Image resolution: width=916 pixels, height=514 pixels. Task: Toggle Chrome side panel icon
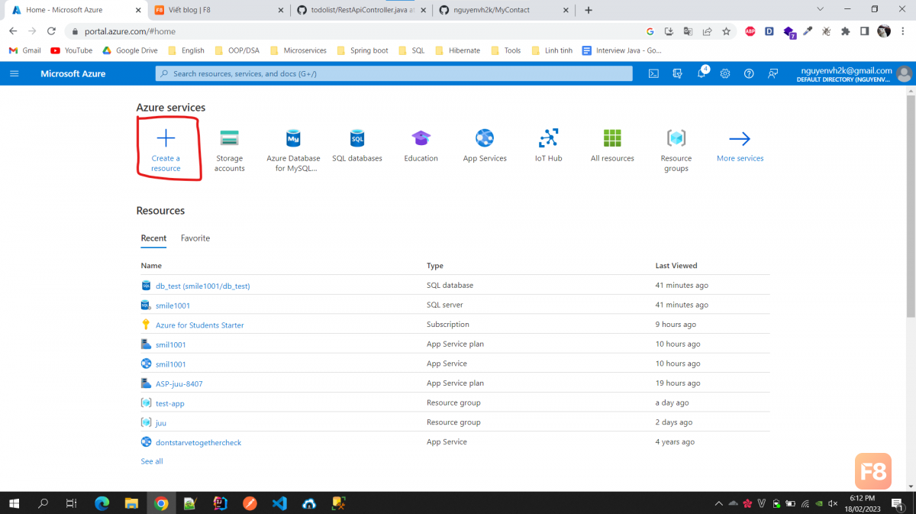click(865, 31)
